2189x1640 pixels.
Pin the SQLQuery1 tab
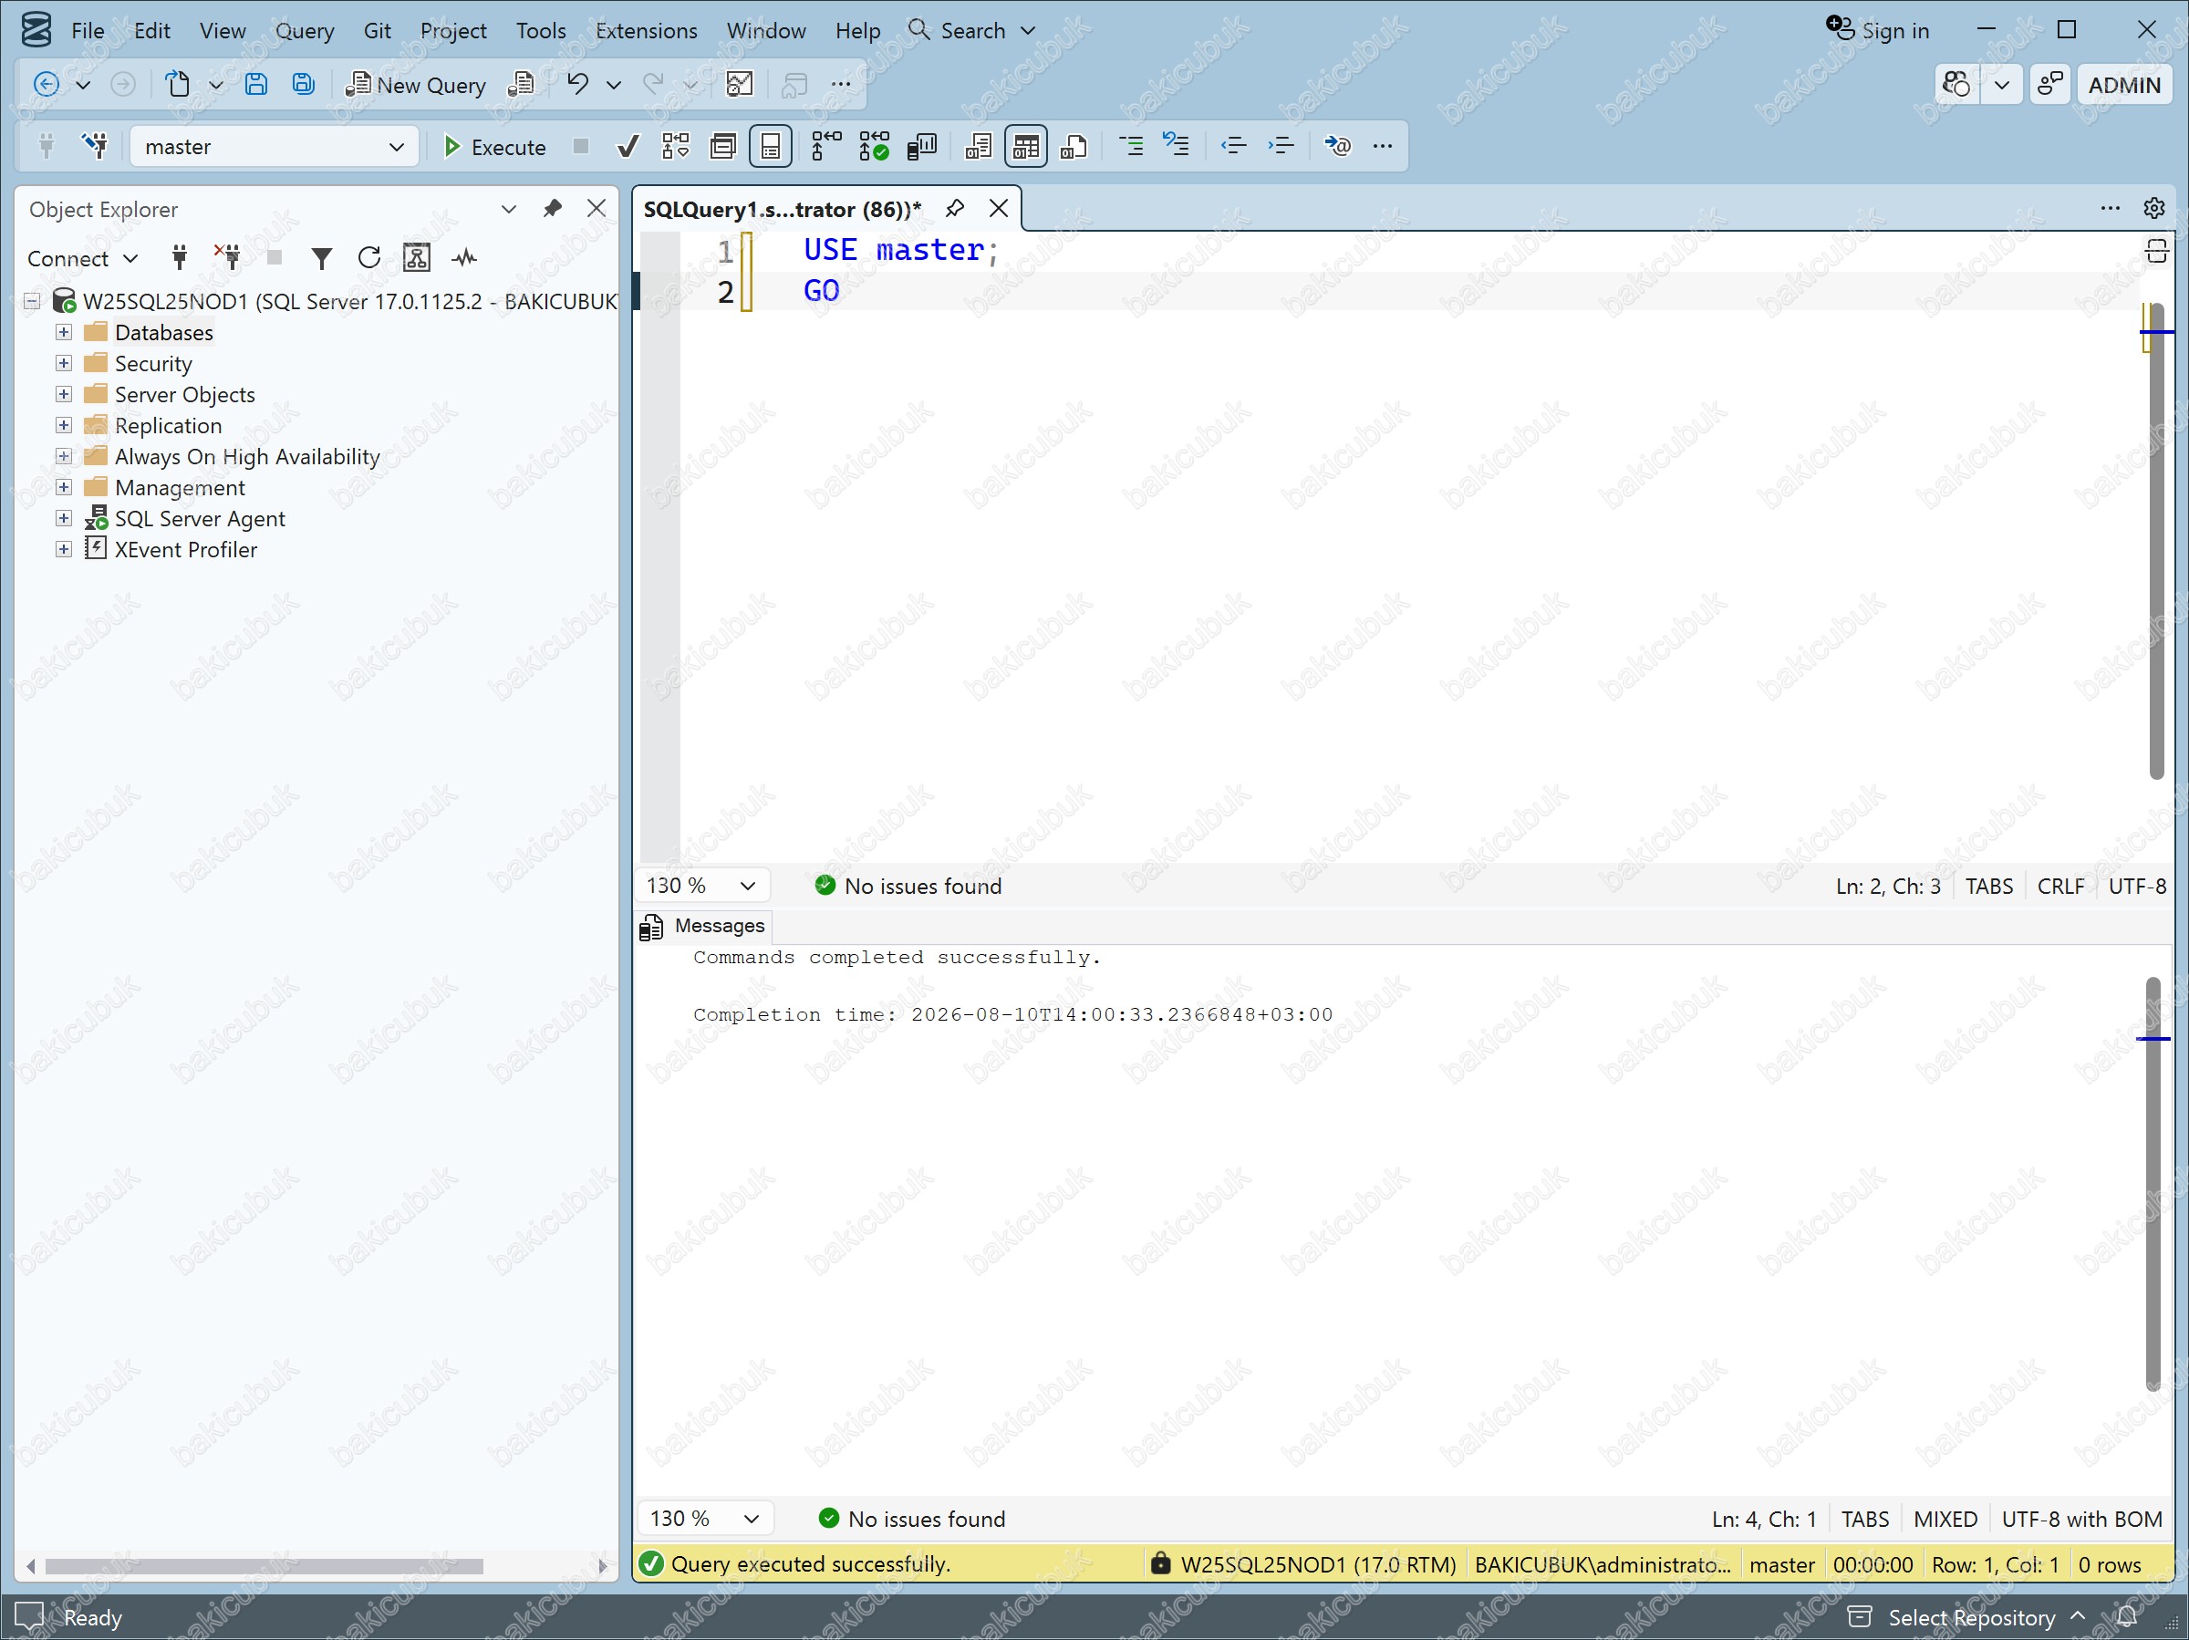954,209
